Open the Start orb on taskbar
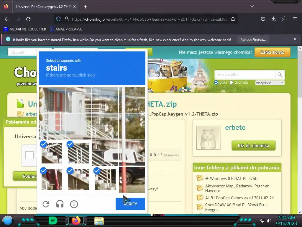The width and height of the screenshot is (302, 227). click(x=7, y=220)
